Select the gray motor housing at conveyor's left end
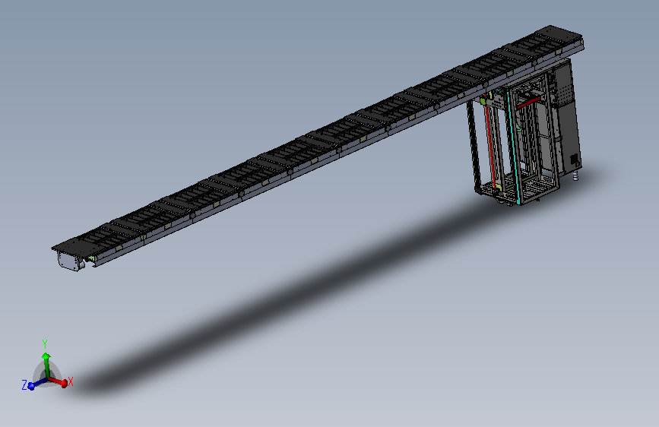This screenshot has width=659, height=427. tap(70, 261)
